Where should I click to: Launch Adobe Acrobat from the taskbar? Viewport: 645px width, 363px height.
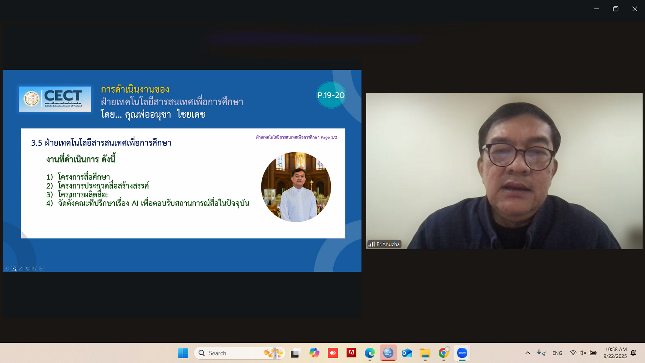click(351, 353)
